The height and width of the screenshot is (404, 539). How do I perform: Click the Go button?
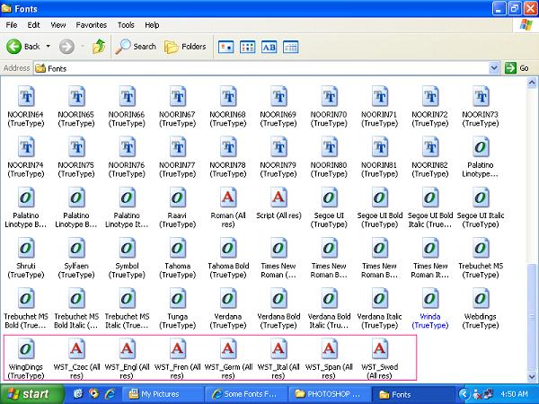[x=517, y=68]
